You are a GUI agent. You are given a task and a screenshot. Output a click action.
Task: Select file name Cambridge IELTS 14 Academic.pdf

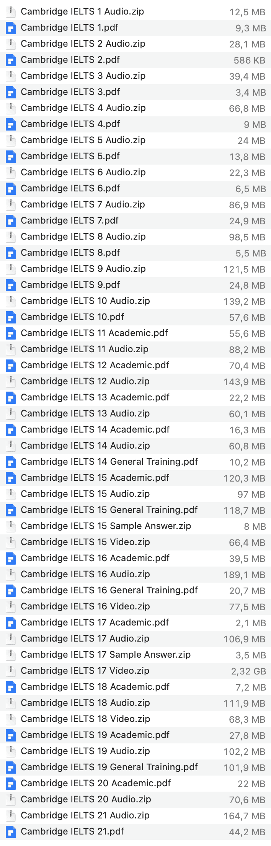[x=95, y=430]
